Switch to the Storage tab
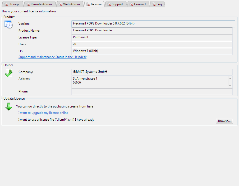The width and height of the screenshot is (239, 186). pyautogui.click(x=12, y=4)
